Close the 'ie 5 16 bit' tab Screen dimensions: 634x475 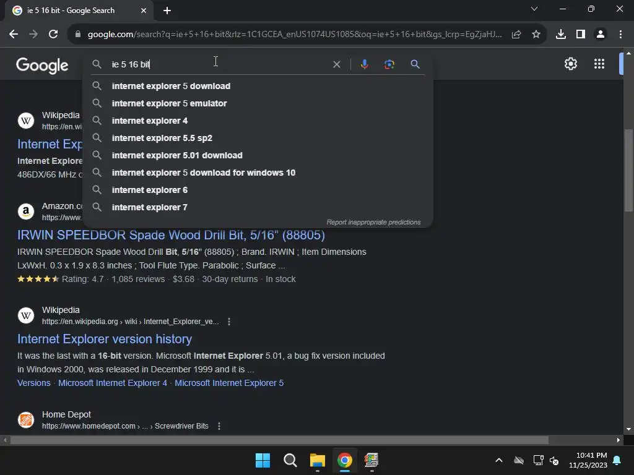tap(144, 11)
